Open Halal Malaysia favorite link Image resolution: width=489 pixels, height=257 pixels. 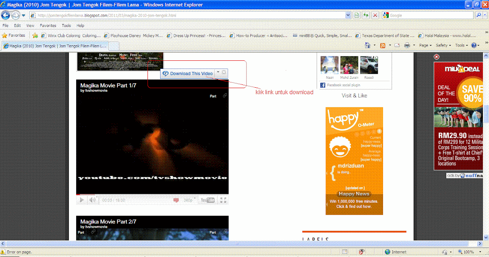[447, 35]
